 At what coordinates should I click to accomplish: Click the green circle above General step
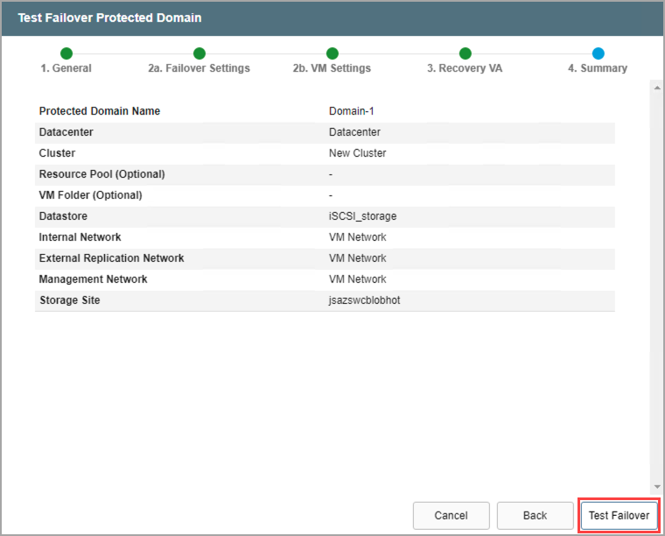pyautogui.click(x=66, y=53)
